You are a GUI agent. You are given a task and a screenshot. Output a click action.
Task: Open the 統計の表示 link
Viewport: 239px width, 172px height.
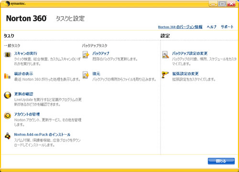click(x=23, y=74)
